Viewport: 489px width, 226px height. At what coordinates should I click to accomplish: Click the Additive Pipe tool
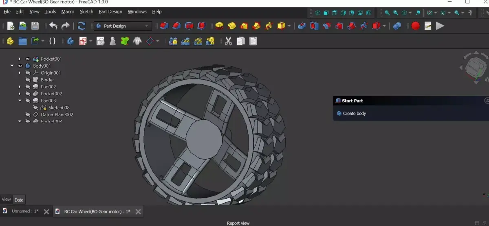256,26
